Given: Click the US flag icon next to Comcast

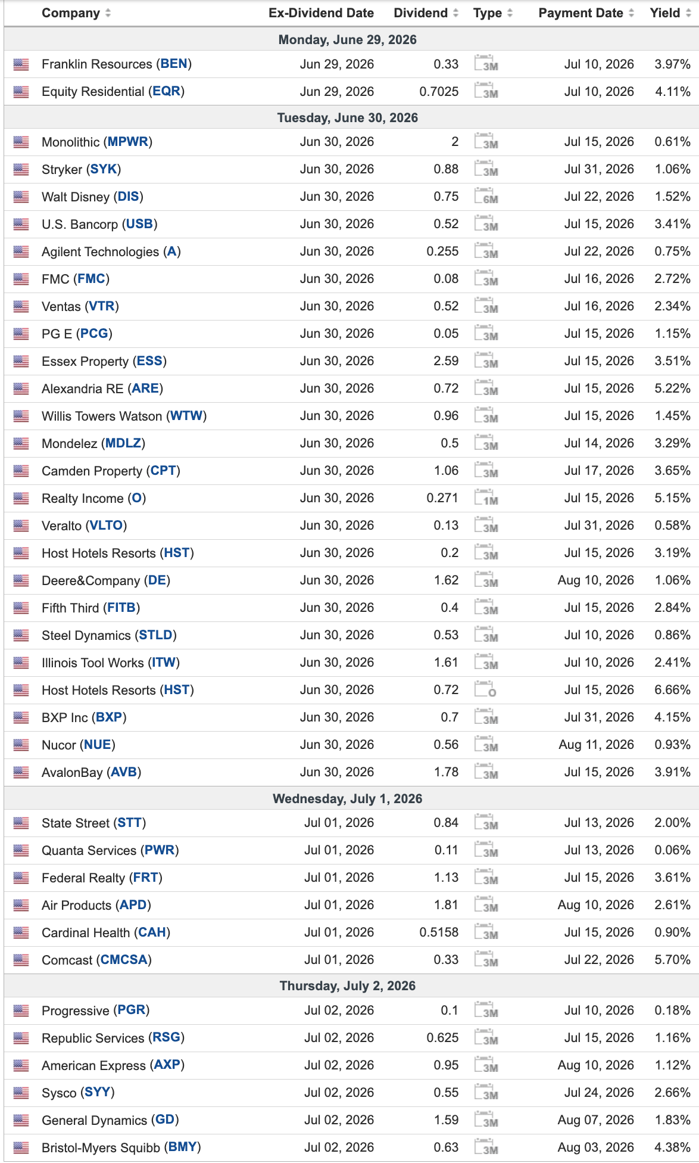Looking at the screenshot, I should point(21,960).
